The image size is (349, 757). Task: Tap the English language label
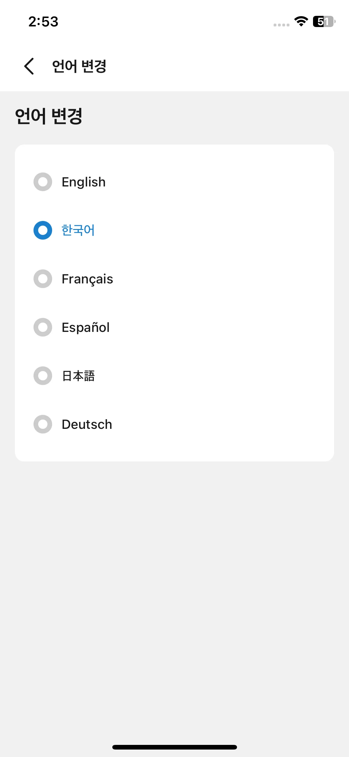click(x=84, y=182)
